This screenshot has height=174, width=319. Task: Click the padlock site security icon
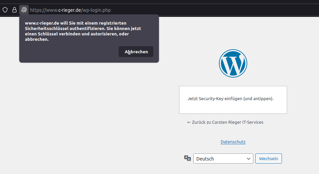pyautogui.click(x=14, y=10)
